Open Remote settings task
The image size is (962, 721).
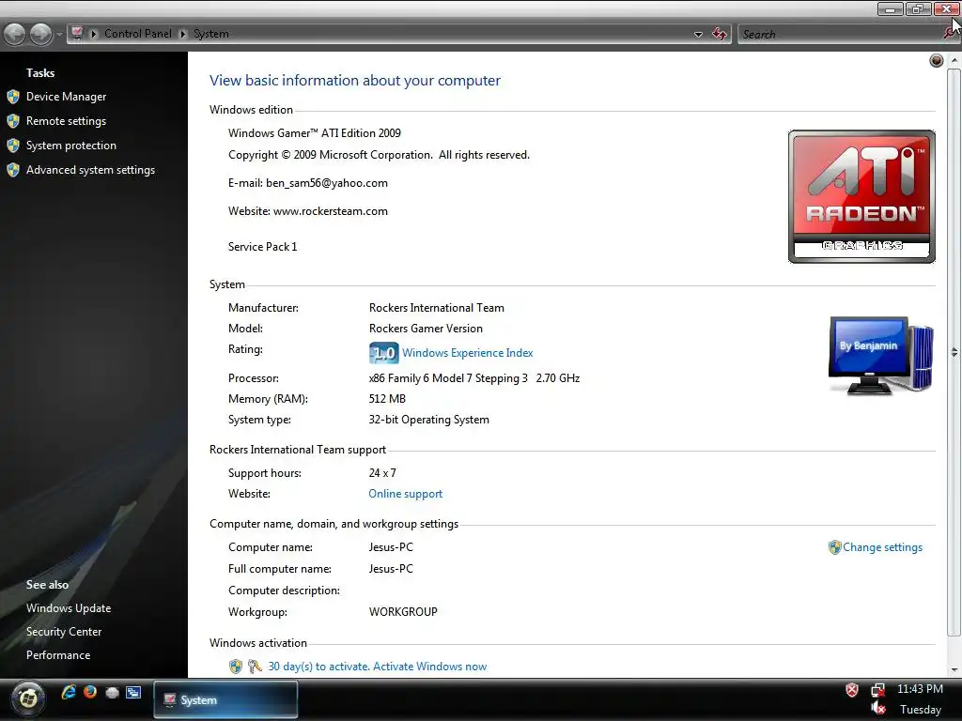pyautogui.click(x=66, y=121)
